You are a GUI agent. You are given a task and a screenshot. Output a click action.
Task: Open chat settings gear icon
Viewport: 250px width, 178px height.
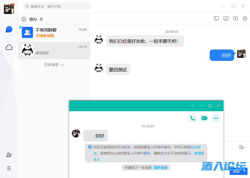245,18
